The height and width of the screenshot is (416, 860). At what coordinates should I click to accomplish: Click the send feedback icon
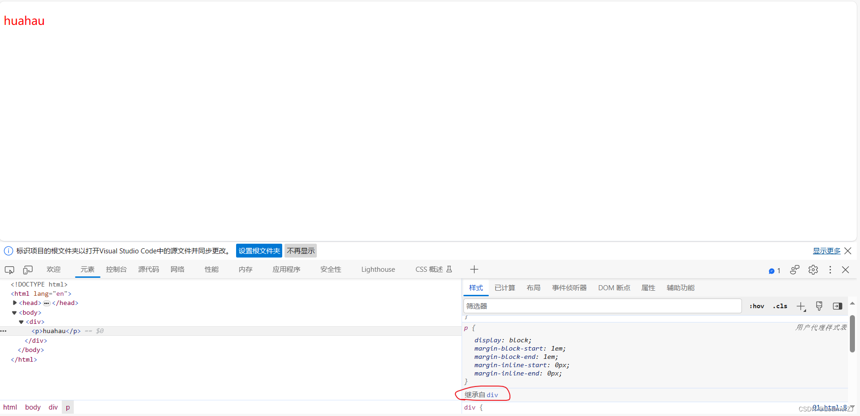(794, 270)
